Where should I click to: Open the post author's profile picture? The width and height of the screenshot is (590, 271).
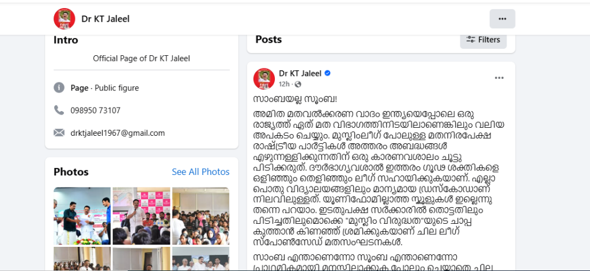pos(264,79)
